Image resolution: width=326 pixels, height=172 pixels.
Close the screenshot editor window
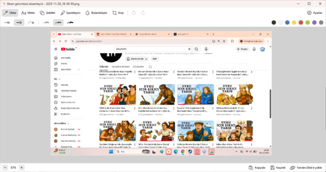tap(320, 4)
